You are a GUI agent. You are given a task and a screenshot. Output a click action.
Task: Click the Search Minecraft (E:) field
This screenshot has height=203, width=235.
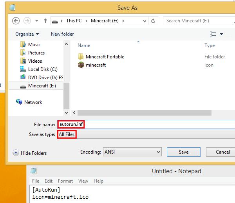[199, 21]
